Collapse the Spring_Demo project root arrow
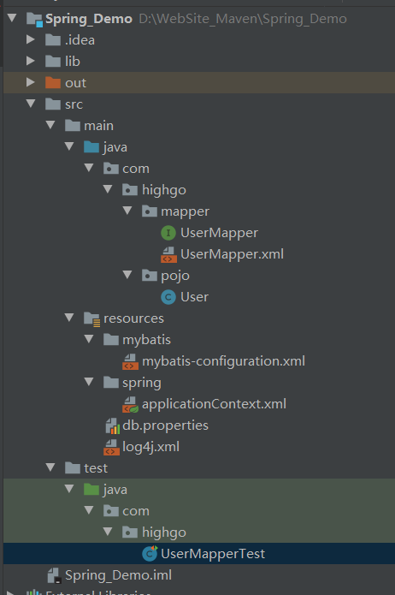395x595 pixels. (12, 17)
